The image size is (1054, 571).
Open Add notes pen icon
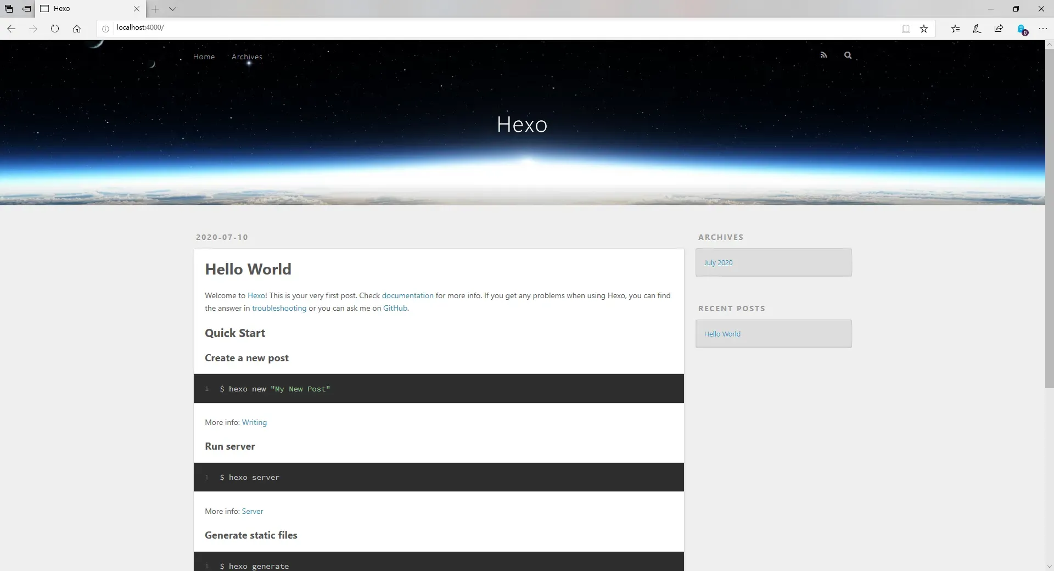click(977, 29)
